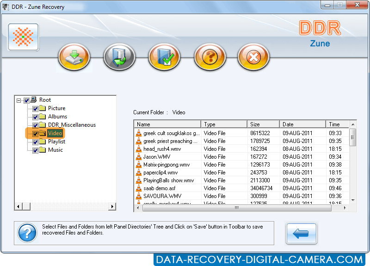Click tree panel scroll right arrow
Screen dimensions: 370x266
coord(112,206)
